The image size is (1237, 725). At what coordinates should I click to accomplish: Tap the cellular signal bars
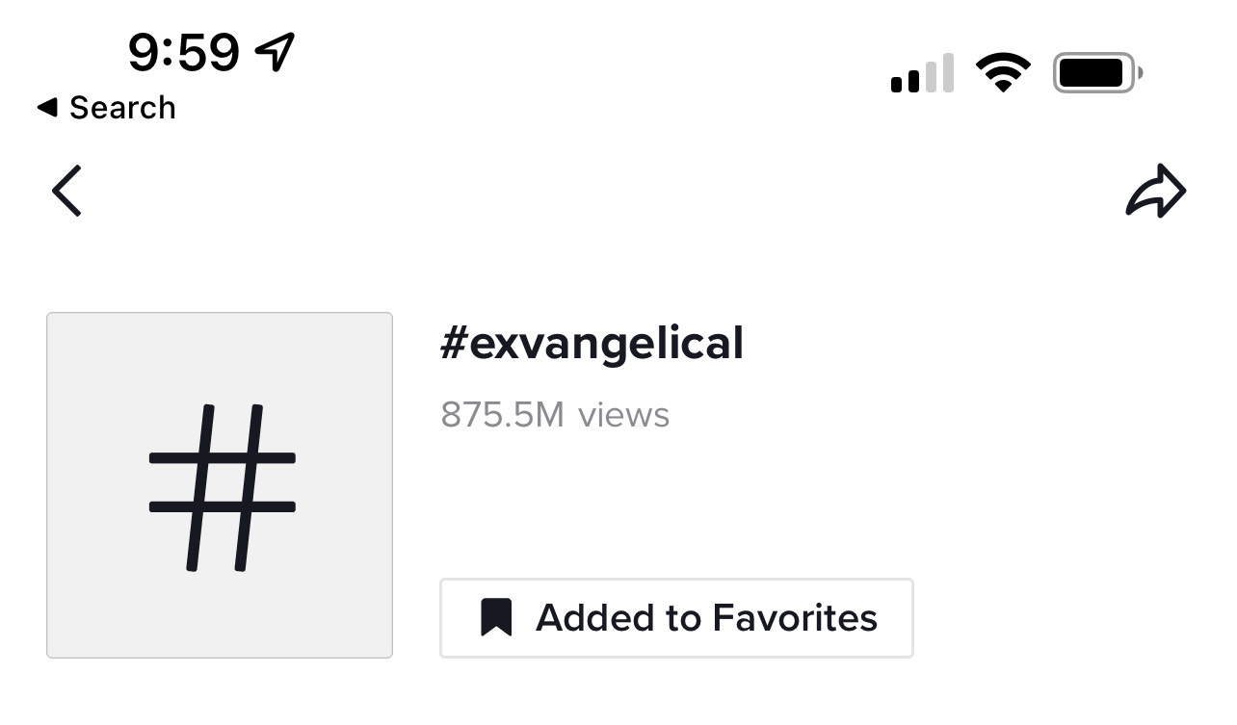922,74
